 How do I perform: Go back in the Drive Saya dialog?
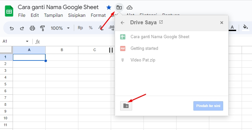tap(122, 23)
